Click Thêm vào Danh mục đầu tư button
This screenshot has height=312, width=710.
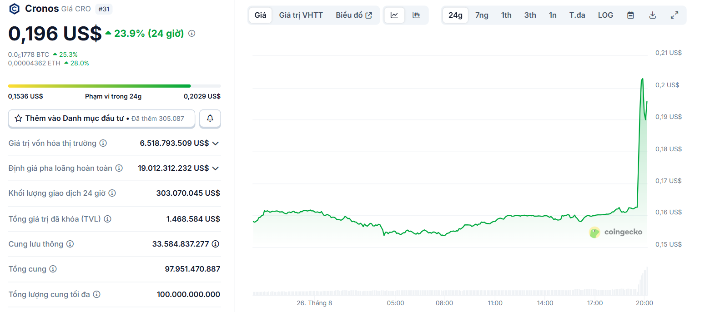point(101,119)
